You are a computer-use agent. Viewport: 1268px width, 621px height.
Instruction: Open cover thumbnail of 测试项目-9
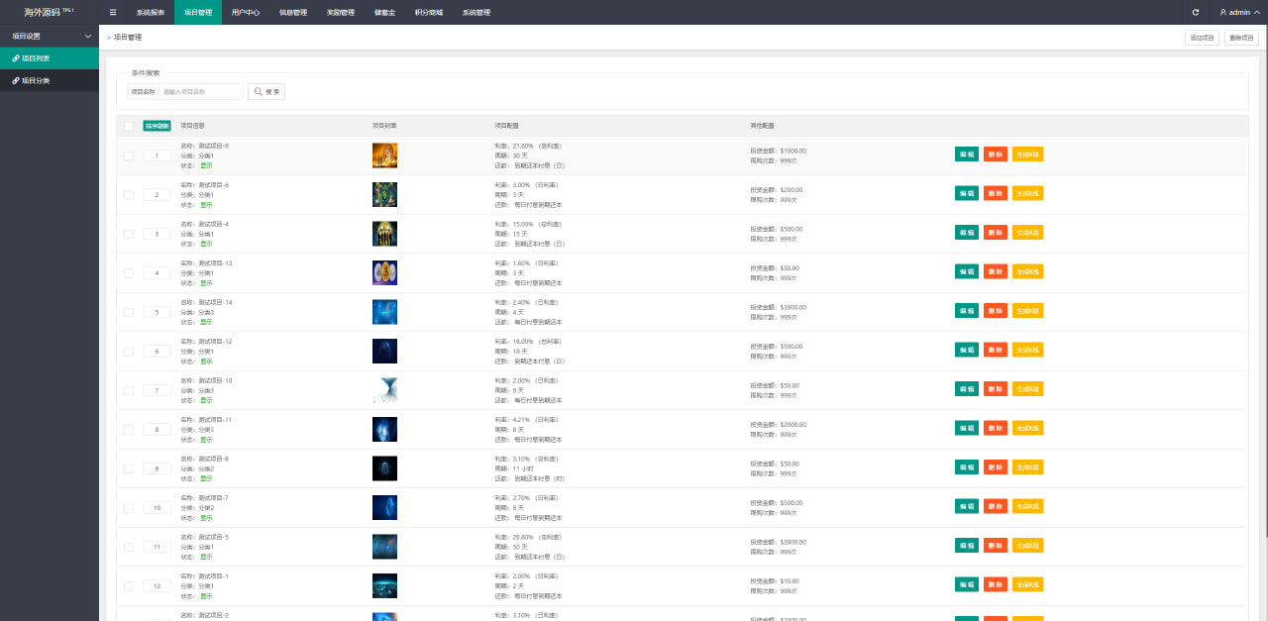[384, 155]
